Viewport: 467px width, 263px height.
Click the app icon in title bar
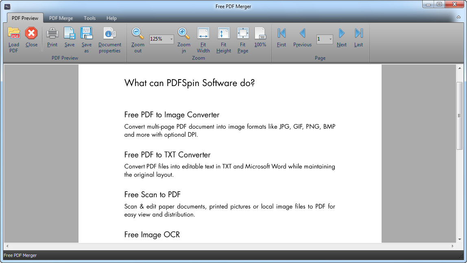[7, 6]
